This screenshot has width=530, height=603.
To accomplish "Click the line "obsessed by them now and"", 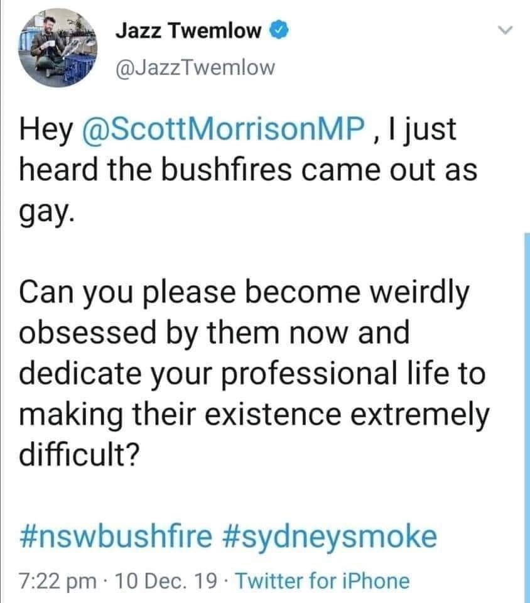I will [x=214, y=333].
